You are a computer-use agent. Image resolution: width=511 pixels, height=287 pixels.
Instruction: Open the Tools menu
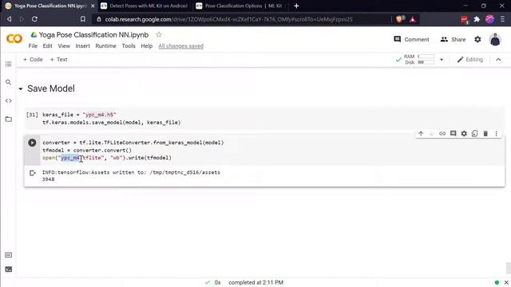pyautogui.click(x=129, y=46)
